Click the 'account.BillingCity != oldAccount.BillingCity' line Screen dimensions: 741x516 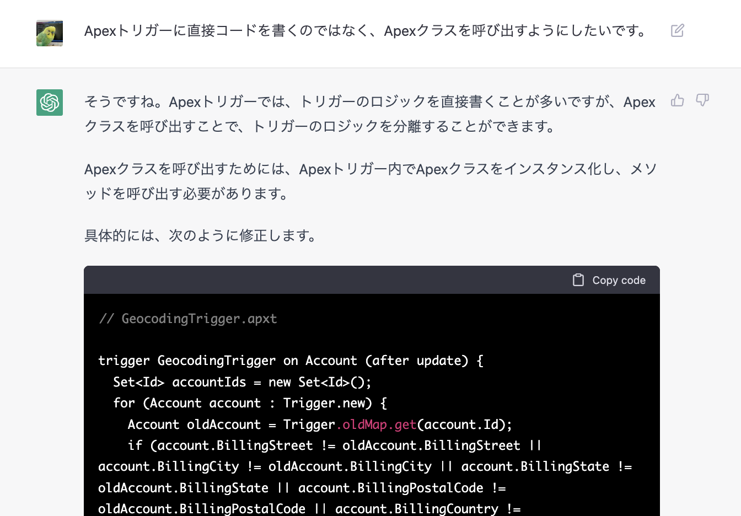(x=365, y=466)
